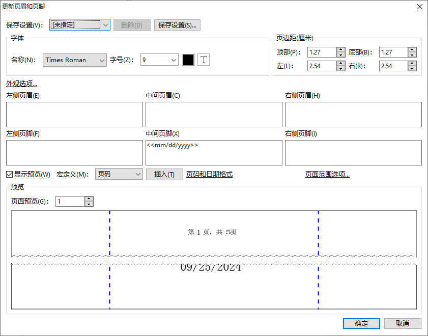Image resolution: width=428 pixels, height=336 pixels.
Task: Open the black font color swatch
Action: pos(188,60)
